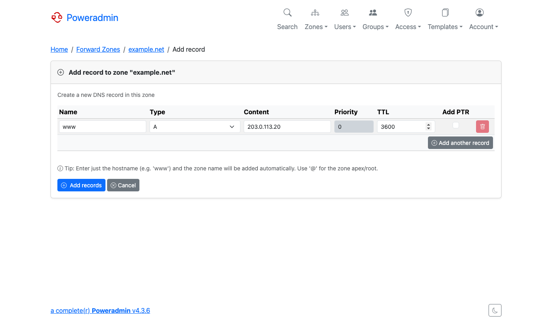This screenshot has height=323, width=552.
Task: Expand the Groups menu
Action: click(x=375, y=27)
